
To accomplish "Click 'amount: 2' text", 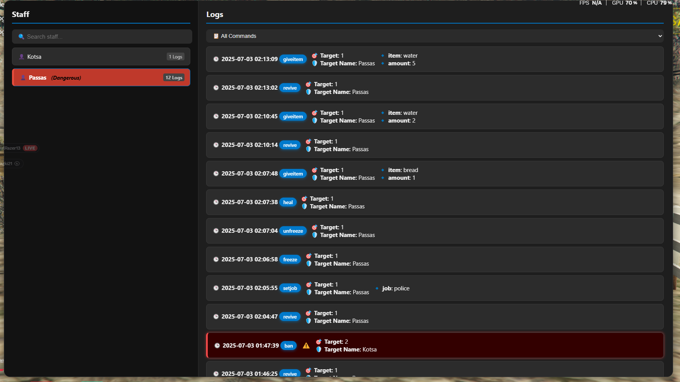I will tap(402, 121).
